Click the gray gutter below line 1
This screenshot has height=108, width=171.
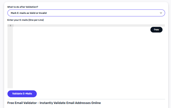tap(10, 59)
